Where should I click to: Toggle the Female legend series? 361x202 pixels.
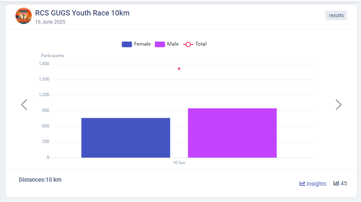[136, 44]
